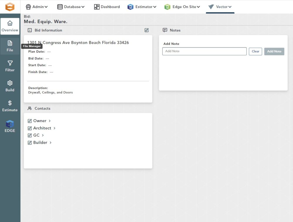Focus the Add Note text field
293x222 pixels.
coord(205,51)
